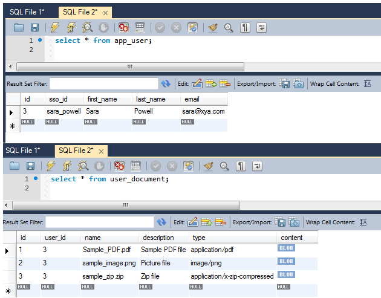Export app_user recordset to file
The width and height of the screenshot is (381, 298).
[284, 83]
